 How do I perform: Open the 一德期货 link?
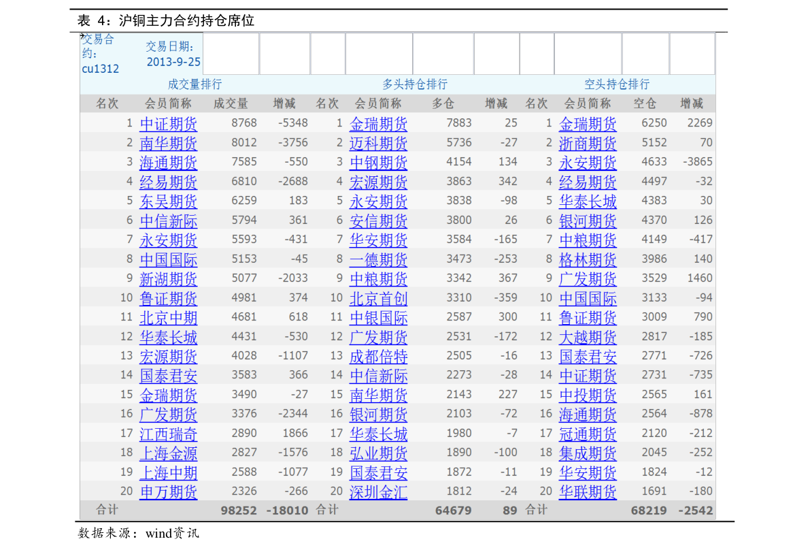tap(378, 259)
